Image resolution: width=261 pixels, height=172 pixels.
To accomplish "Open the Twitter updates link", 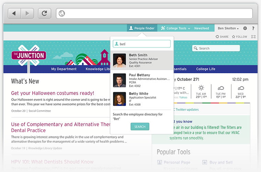I will pos(186,109).
